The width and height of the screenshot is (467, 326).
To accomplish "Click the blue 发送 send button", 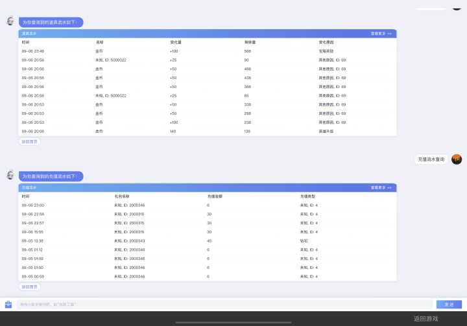I will click(x=449, y=304).
